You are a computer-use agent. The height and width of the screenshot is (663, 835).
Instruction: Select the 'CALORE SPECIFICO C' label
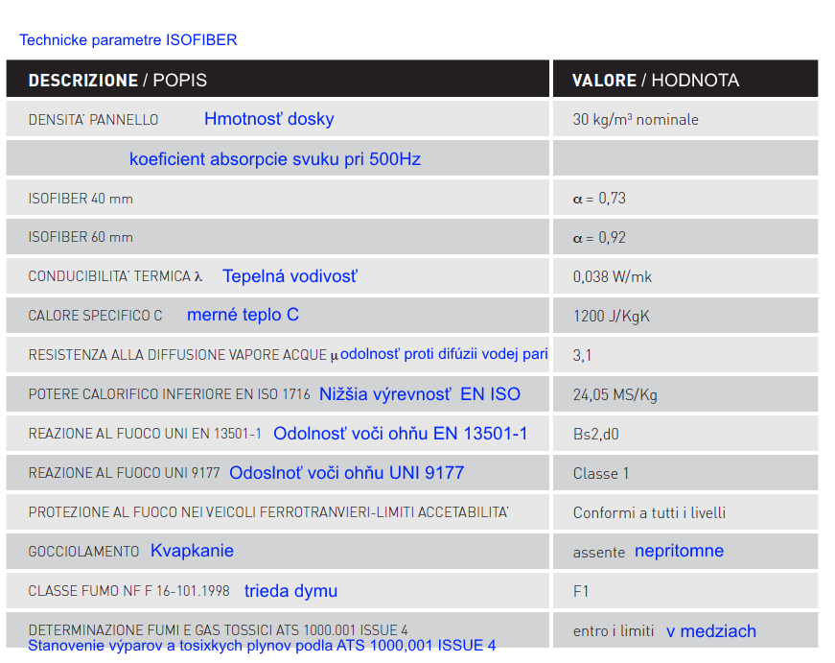pos(95,316)
